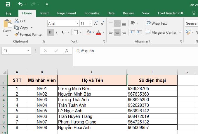Select column C header

coord(92,72)
